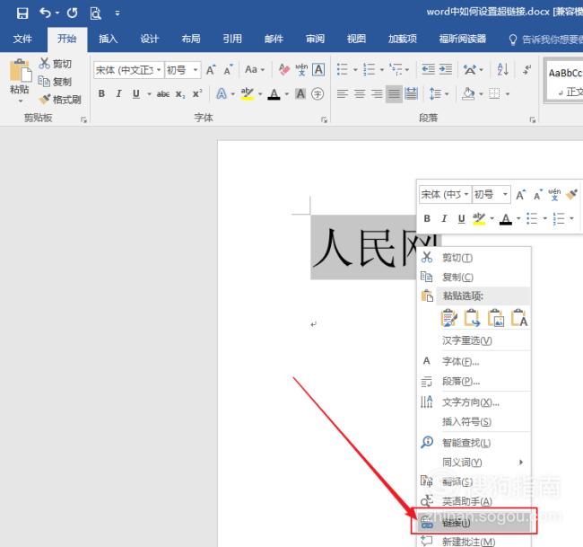The height and width of the screenshot is (547, 583).
Task: Open the paragraph group dialog launcher
Action: (533, 119)
